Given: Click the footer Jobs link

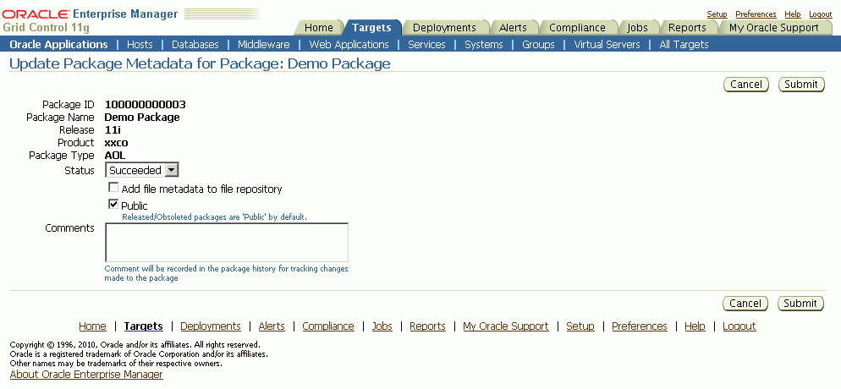Looking at the screenshot, I should pyautogui.click(x=382, y=326).
